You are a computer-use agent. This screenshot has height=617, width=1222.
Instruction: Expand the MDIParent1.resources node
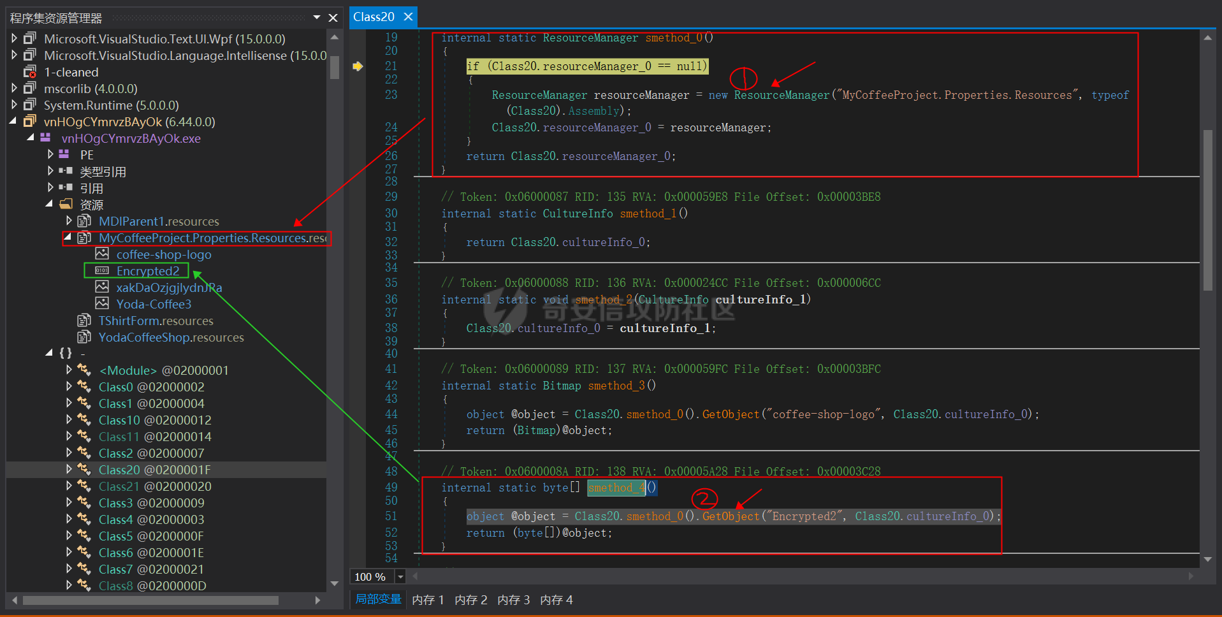pos(69,221)
